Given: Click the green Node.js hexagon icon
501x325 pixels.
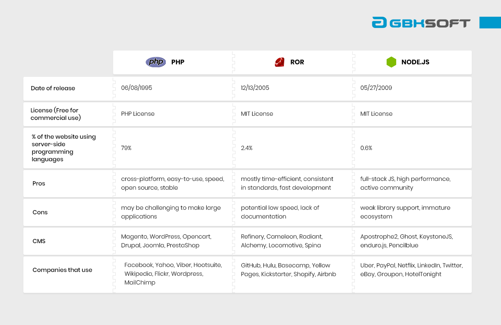Looking at the screenshot, I should (x=391, y=62).
